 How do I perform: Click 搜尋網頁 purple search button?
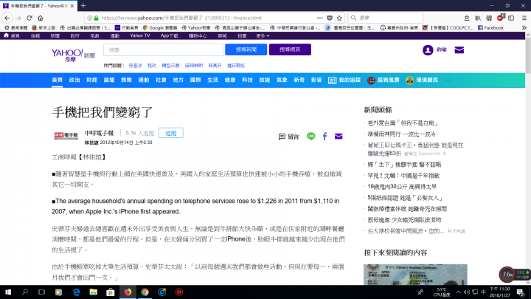point(290,49)
